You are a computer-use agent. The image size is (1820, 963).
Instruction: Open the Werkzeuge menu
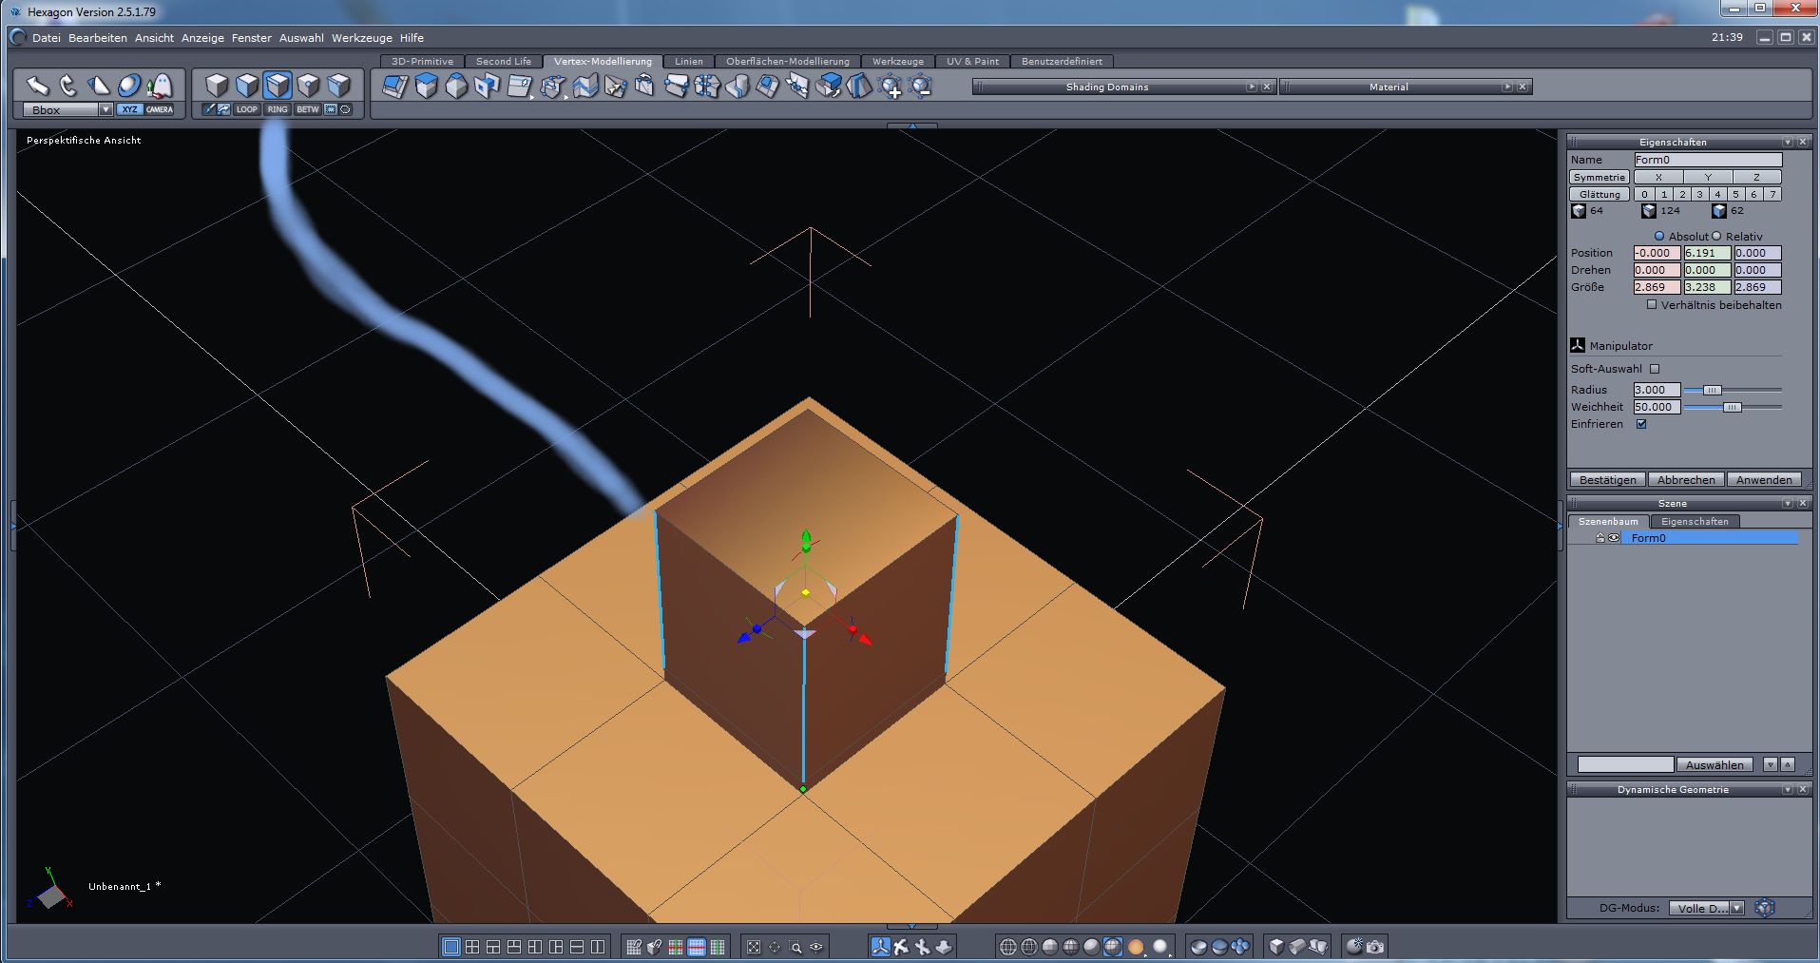(x=362, y=38)
